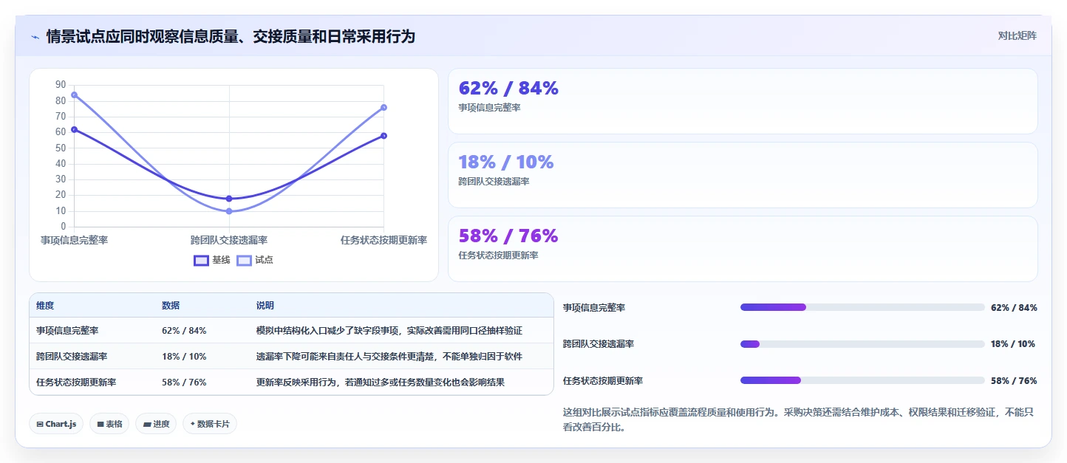Click the 数据 column header
1067x463 pixels.
click(x=171, y=306)
